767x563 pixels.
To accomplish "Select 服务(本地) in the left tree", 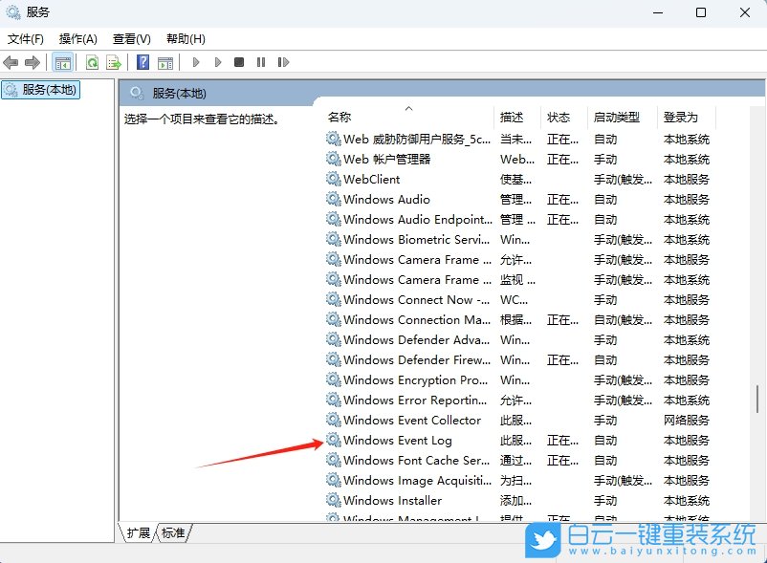I will [49, 87].
